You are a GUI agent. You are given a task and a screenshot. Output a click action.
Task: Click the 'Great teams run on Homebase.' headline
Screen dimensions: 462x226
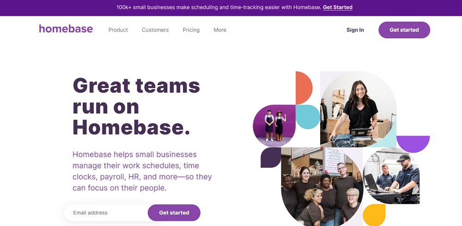tap(136, 106)
